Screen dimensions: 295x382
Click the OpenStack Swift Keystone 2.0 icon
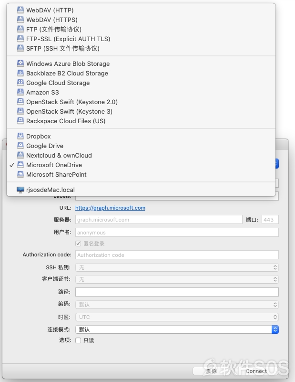pos(20,102)
